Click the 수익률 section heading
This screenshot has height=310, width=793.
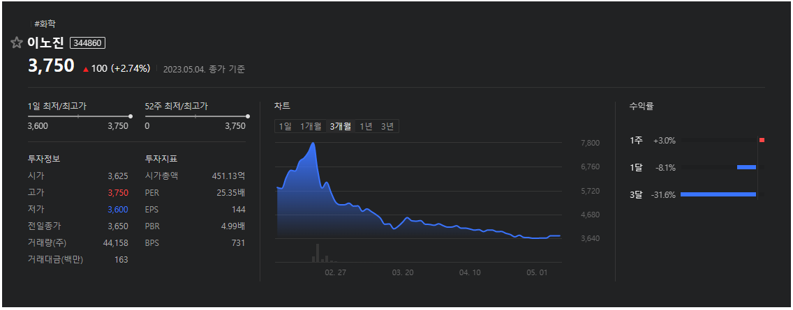click(x=642, y=106)
